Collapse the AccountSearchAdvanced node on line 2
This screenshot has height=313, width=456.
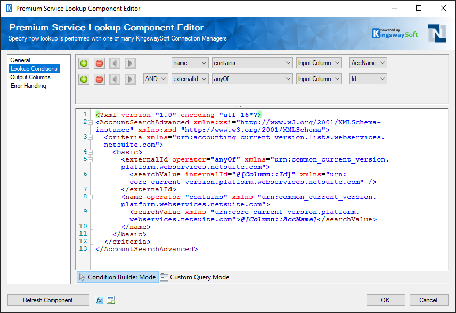coord(91,122)
